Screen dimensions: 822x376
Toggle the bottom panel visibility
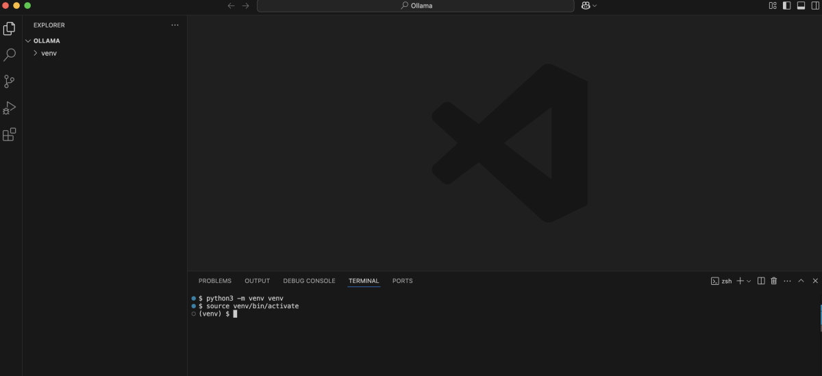tap(800, 5)
